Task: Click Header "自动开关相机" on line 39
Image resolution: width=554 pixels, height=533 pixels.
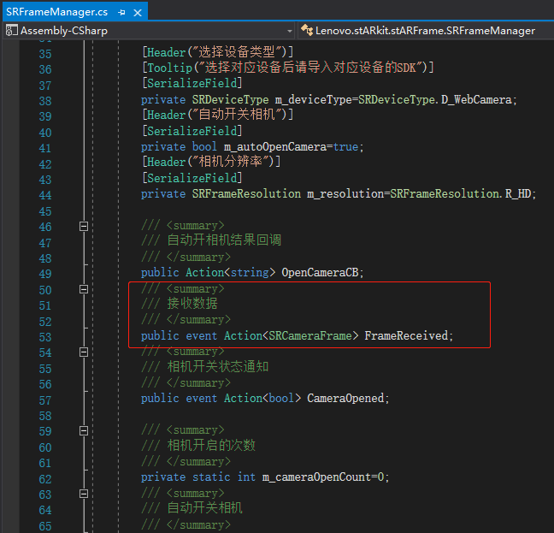Action: (x=218, y=115)
